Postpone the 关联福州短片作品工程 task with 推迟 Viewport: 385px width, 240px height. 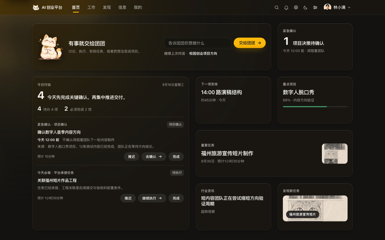click(128, 198)
